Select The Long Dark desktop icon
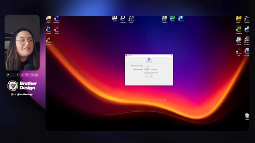Image resolution: width=255 pixels, height=143 pixels. pos(239,52)
